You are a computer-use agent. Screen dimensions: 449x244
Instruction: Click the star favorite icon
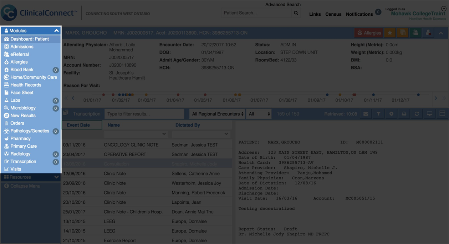click(x=390, y=33)
